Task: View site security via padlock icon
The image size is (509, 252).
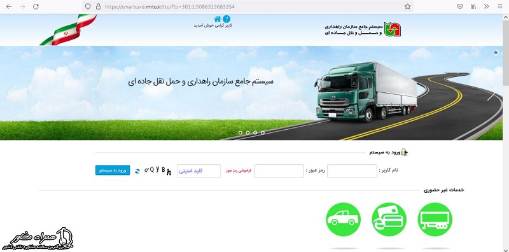Action: [x=98, y=6]
